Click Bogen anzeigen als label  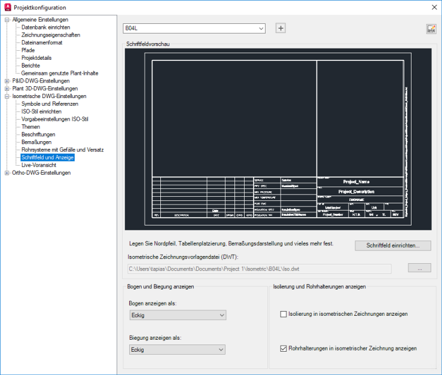coord(153,303)
